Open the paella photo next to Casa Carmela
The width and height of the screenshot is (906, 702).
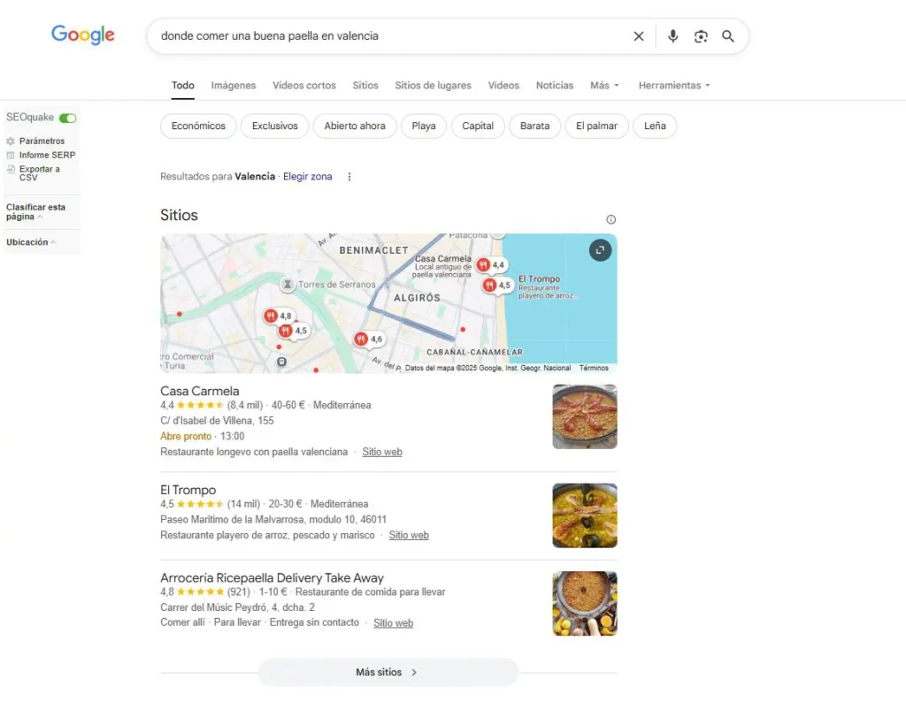click(585, 416)
